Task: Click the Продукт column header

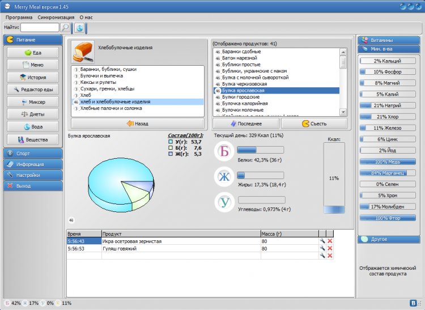Action: click(x=181, y=234)
